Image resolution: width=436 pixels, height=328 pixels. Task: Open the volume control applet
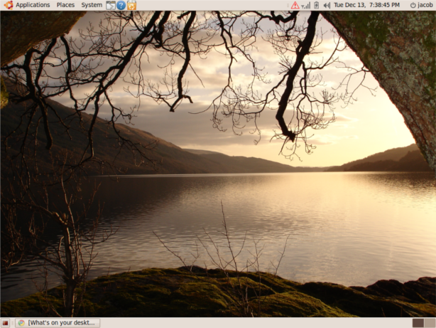click(x=327, y=5)
